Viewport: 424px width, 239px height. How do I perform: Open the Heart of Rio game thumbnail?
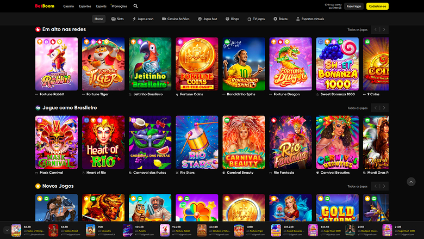click(103, 142)
